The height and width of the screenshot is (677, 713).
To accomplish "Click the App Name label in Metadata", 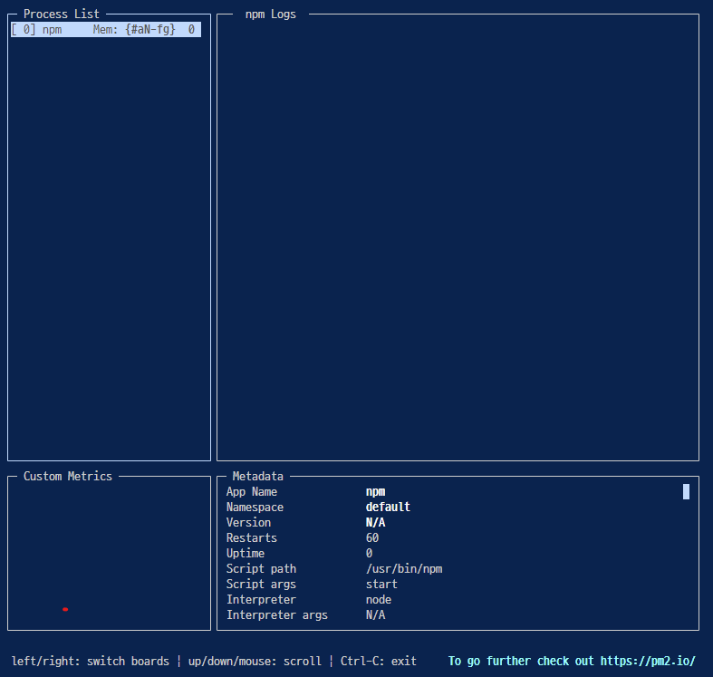I will click(x=252, y=491).
